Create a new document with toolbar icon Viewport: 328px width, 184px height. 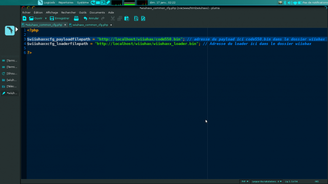pyautogui.click(x=25, y=18)
